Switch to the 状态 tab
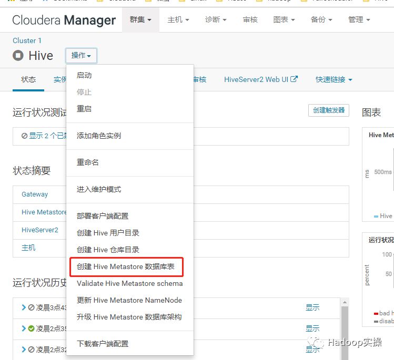The height and width of the screenshot is (360, 394). [x=28, y=79]
